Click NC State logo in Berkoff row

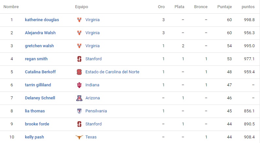coord(79,72)
